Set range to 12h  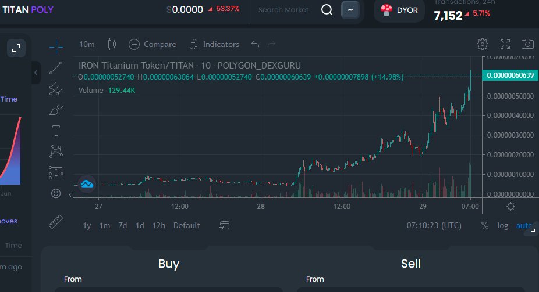click(x=159, y=225)
